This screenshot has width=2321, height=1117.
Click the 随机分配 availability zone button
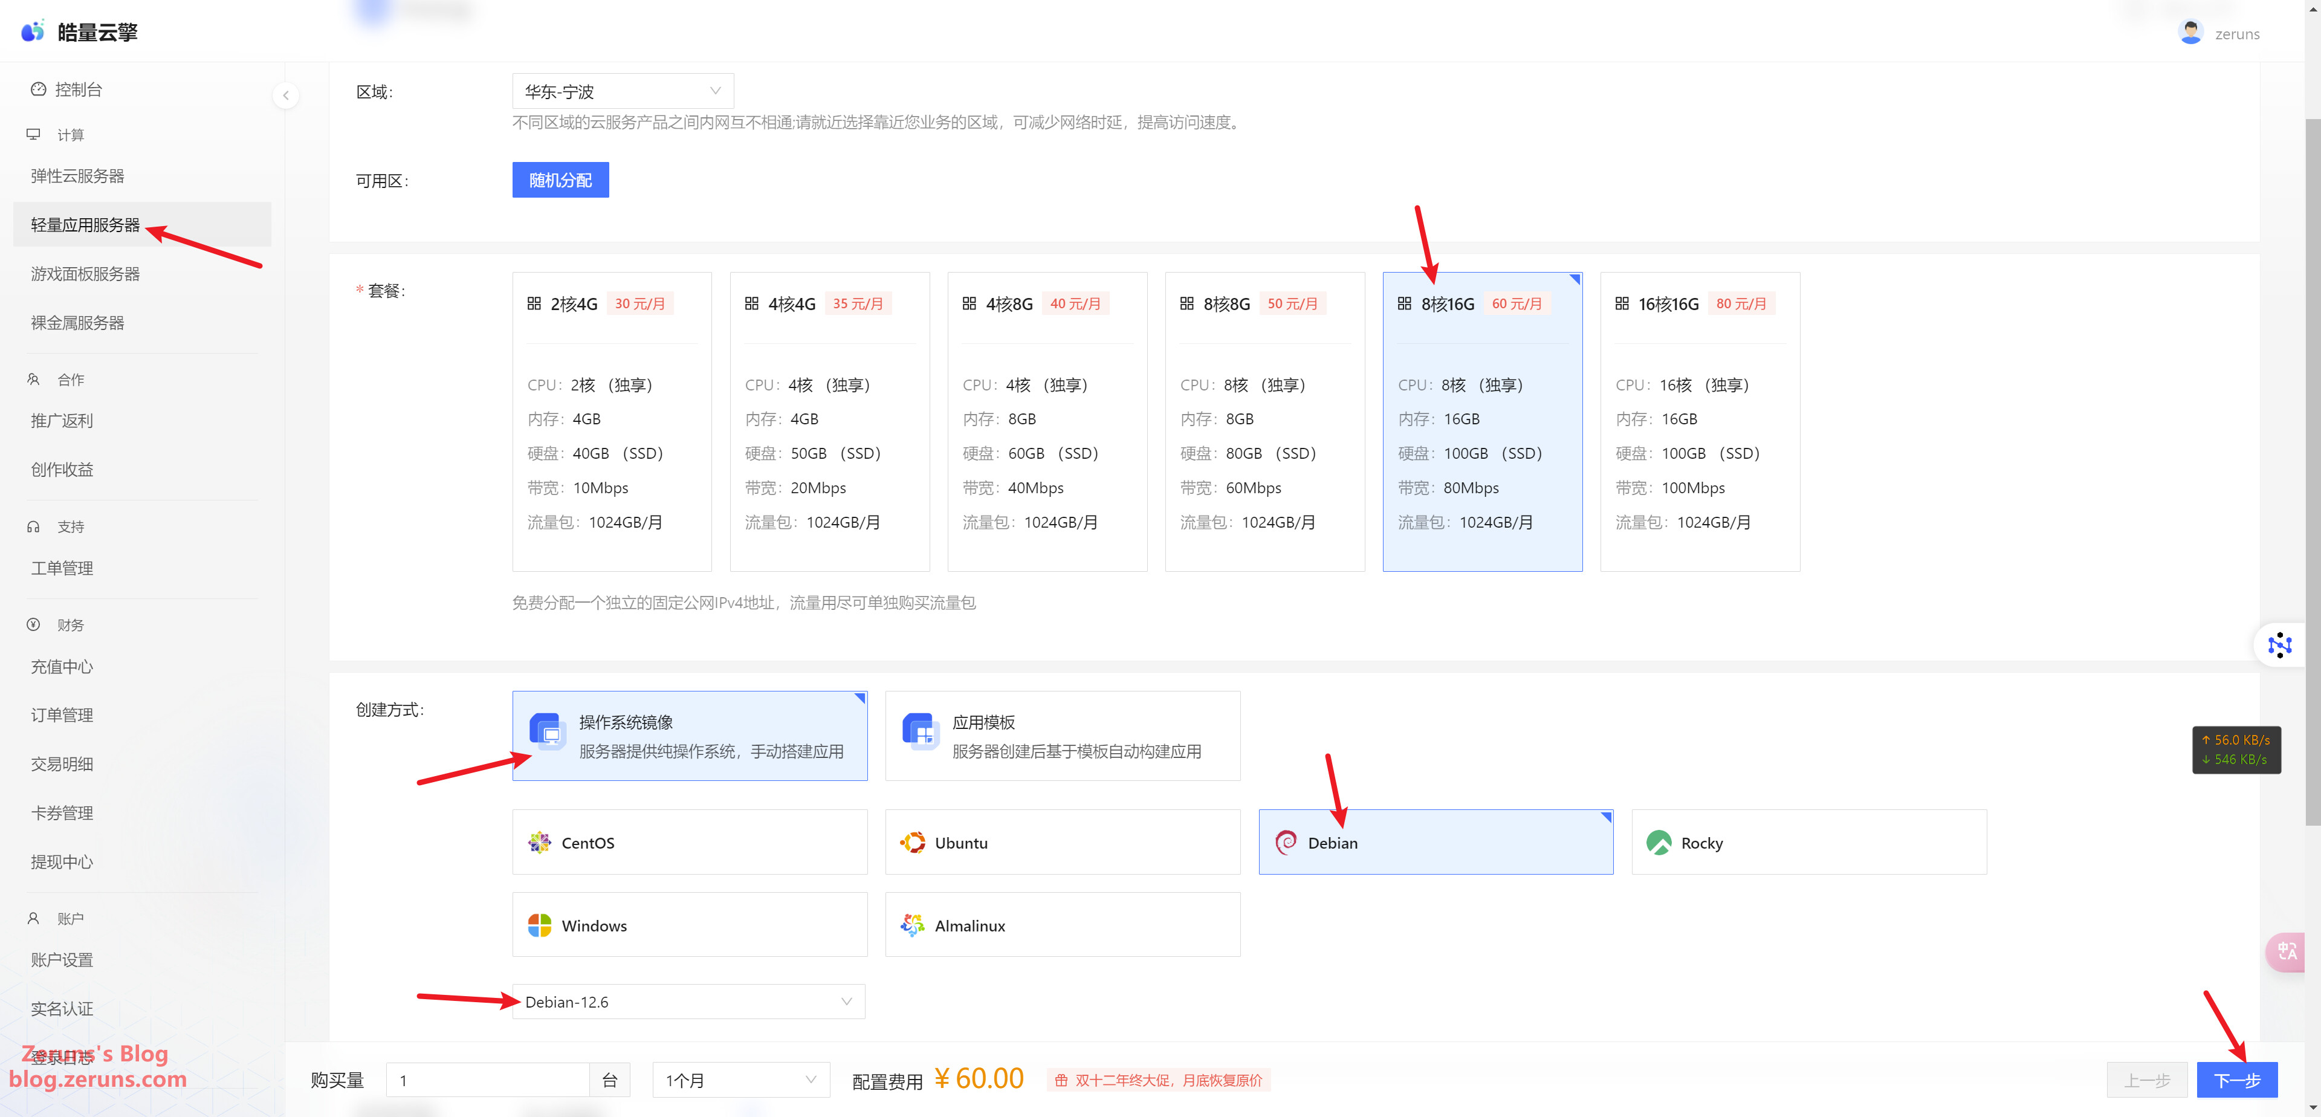tap(560, 180)
